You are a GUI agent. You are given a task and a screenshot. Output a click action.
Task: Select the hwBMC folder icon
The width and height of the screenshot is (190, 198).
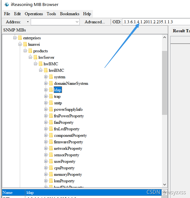point(41,64)
